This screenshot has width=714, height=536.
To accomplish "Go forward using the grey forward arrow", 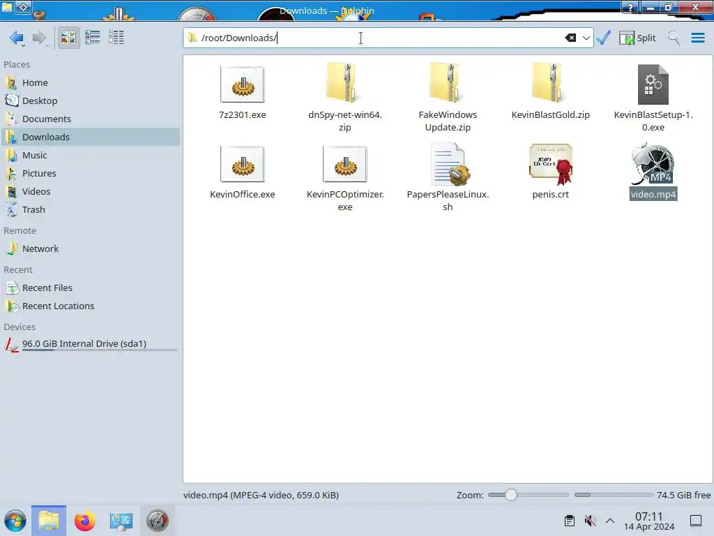I will 40,38.
